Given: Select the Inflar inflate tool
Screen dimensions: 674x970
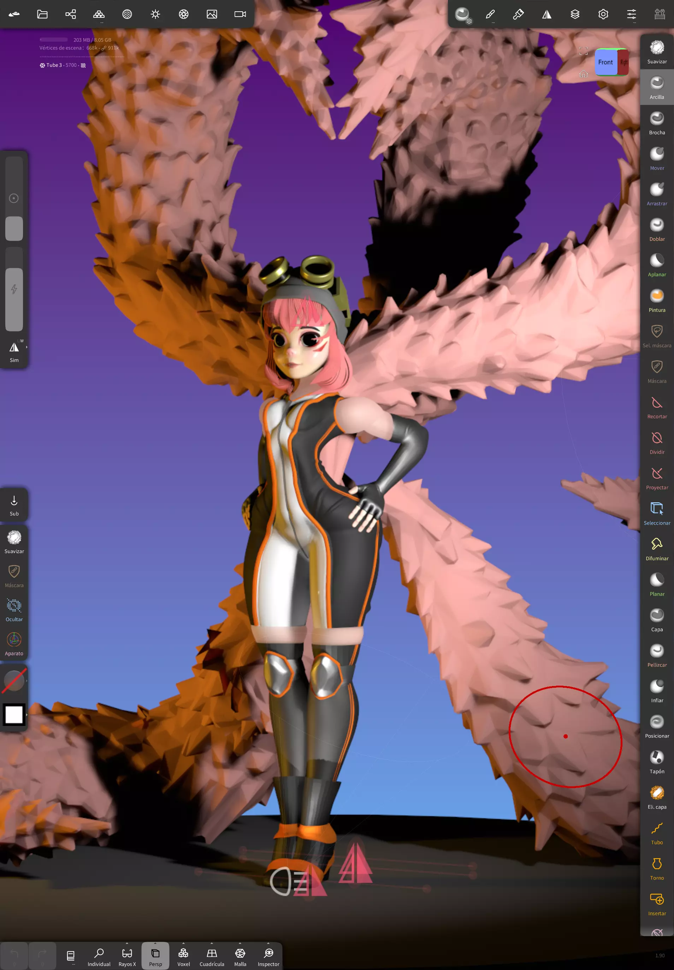Looking at the screenshot, I should pos(657,691).
